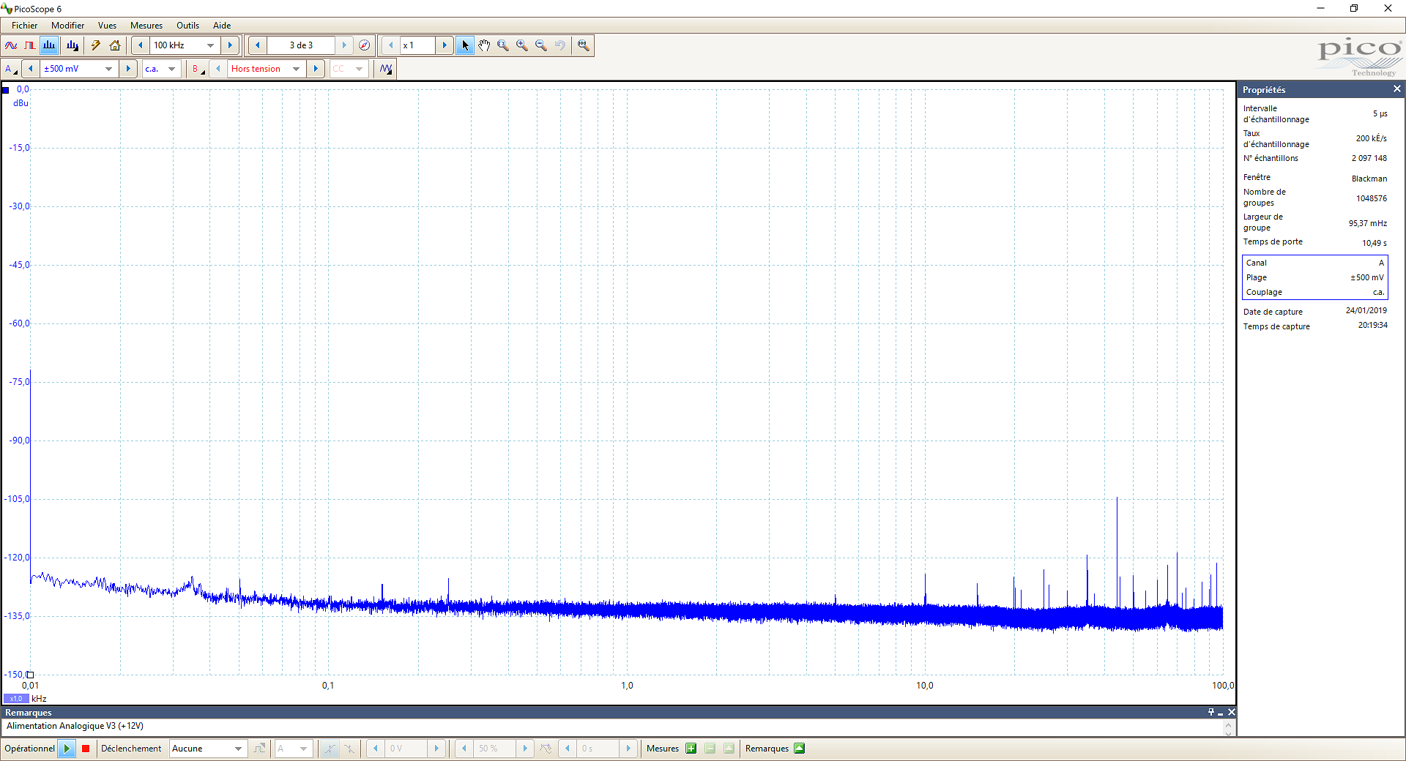Open channel A options button

pos(11,69)
